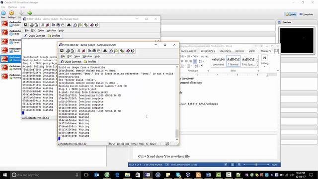This screenshot has width=318, height=179.
Task: Open File menu in demo_node1 SSH window
Action: [63, 56]
